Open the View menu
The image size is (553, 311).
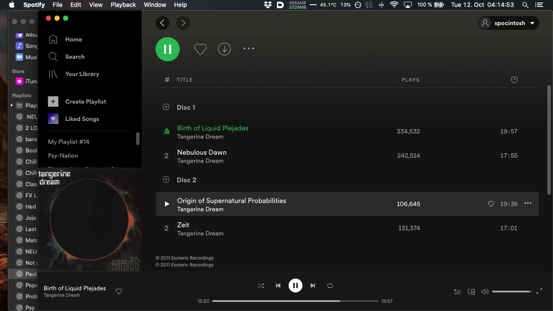pos(96,5)
